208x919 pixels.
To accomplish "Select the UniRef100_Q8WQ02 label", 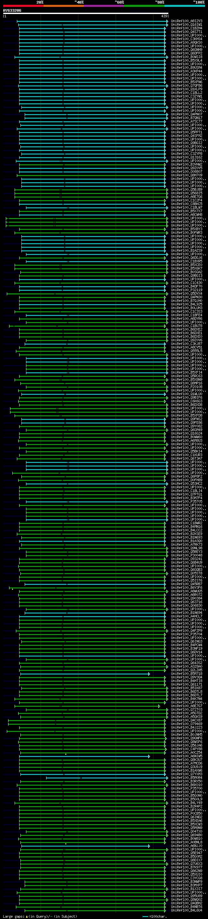I will point(186,899).
